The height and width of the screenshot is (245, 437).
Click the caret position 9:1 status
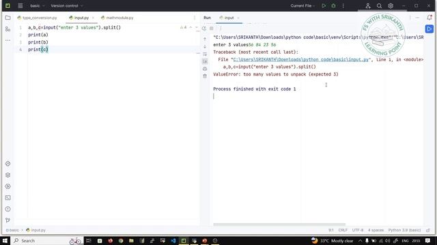330,230
